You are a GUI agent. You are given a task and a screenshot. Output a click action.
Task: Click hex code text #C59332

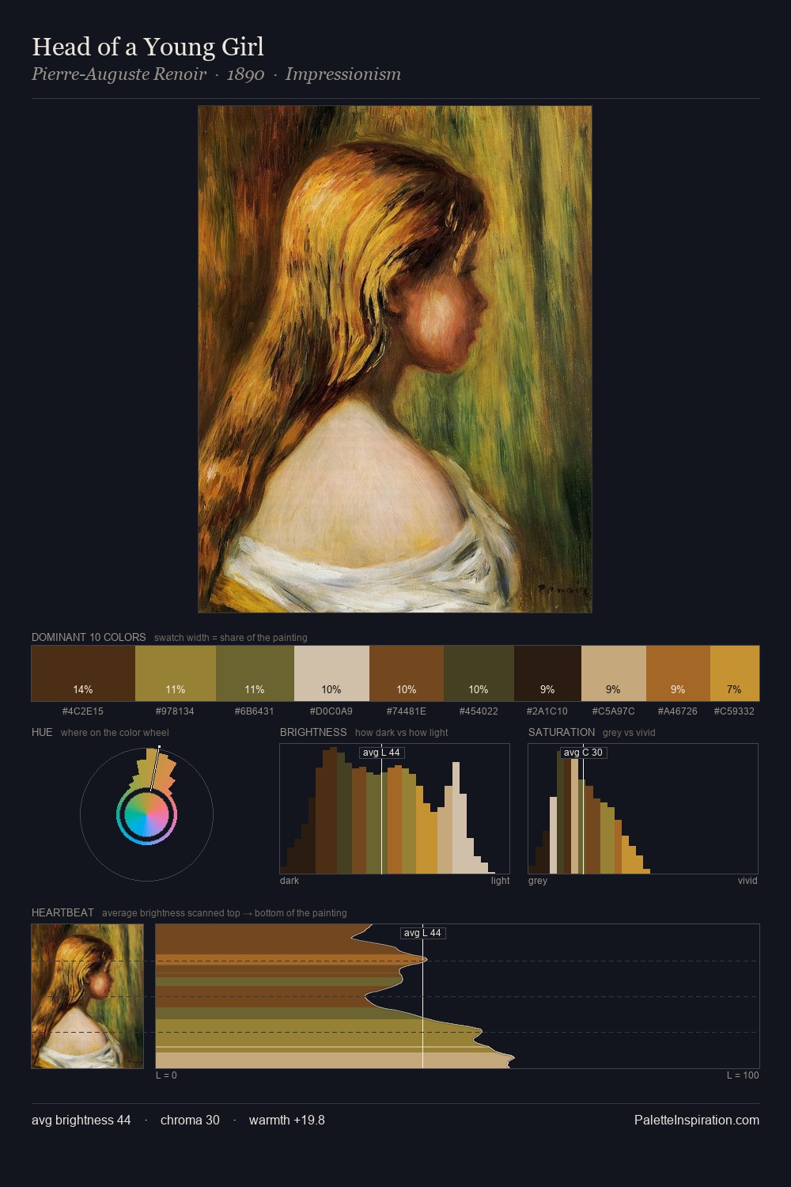(x=734, y=711)
